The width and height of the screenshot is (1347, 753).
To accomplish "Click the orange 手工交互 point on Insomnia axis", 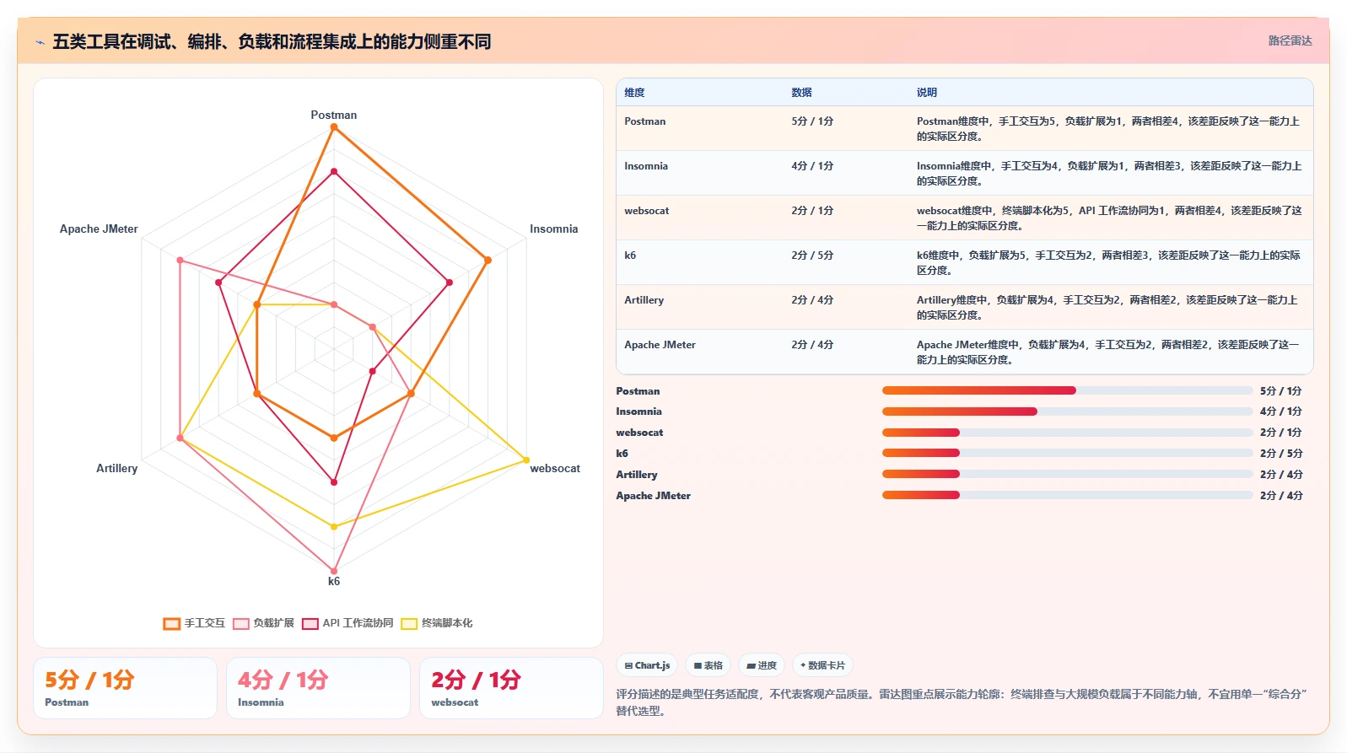I will click(x=488, y=260).
